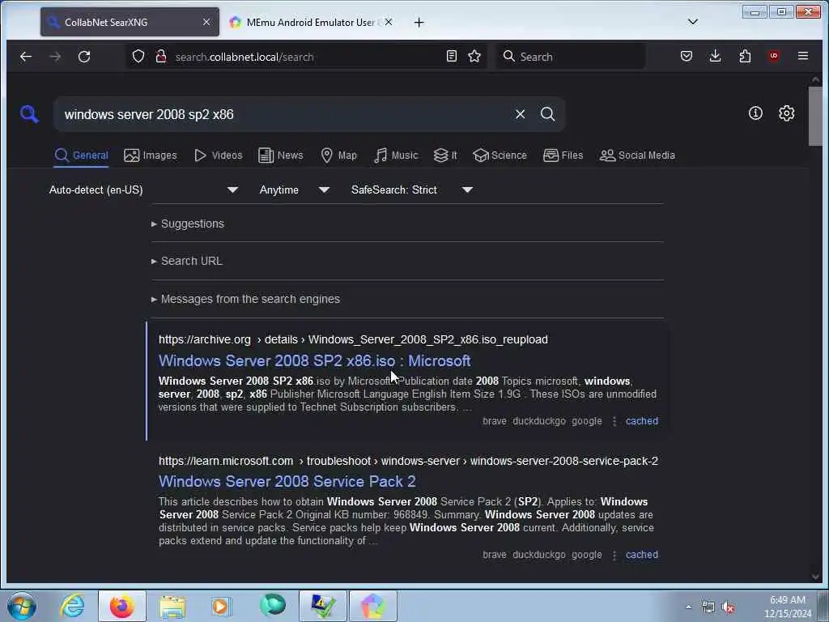Switch to the Social Media category

coord(637,155)
